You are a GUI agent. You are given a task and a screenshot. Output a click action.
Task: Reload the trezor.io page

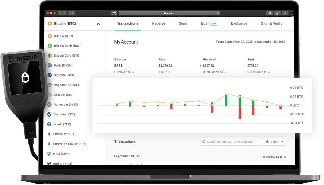(218, 13)
